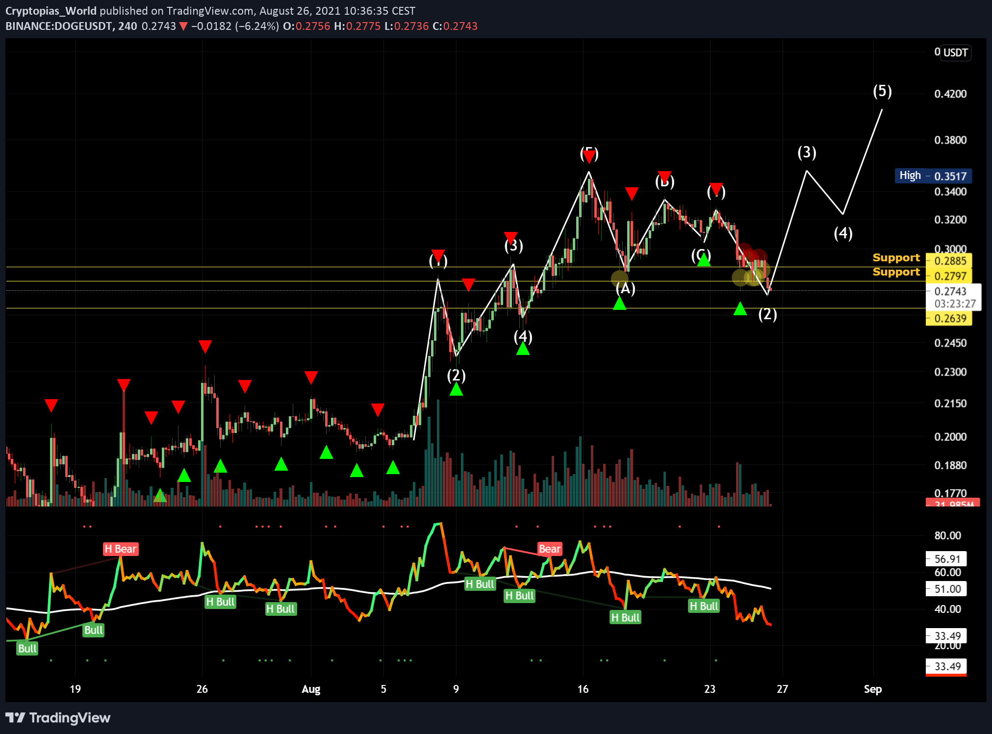Click the Aug date on time axis
992x734 pixels.
click(311, 689)
